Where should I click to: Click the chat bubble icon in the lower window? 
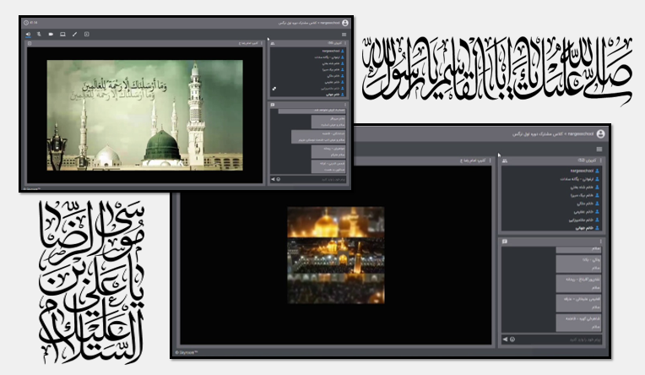505,242
